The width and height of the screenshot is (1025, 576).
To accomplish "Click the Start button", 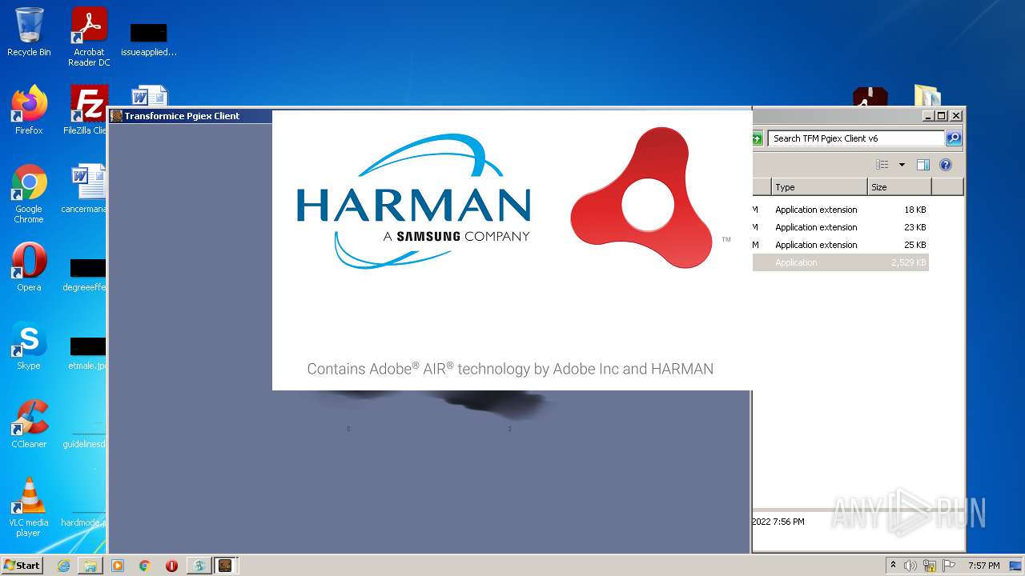I will pyautogui.click(x=22, y=566).
